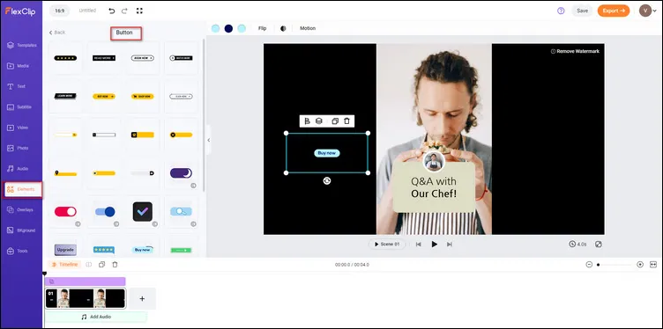Image resolution: width=663 pixels, height=329 pixels.
Task: Click the opacity contrast icon in toolbar
Action: tap(283, 28)
